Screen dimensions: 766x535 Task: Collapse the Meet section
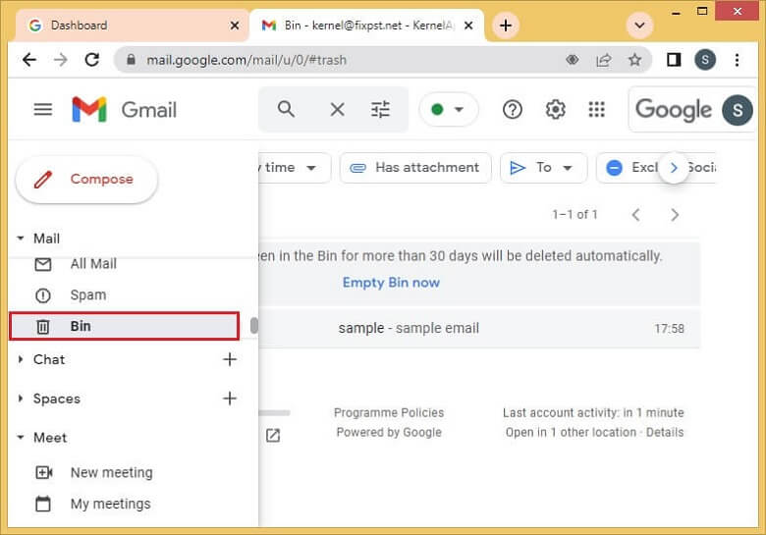pyautogui.click(x=21, y=438)
